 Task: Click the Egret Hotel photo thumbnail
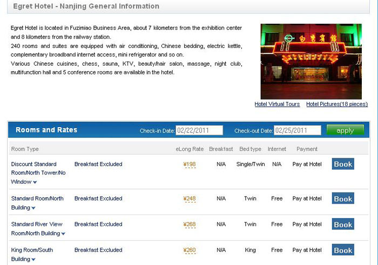click(x=311, y=61)
